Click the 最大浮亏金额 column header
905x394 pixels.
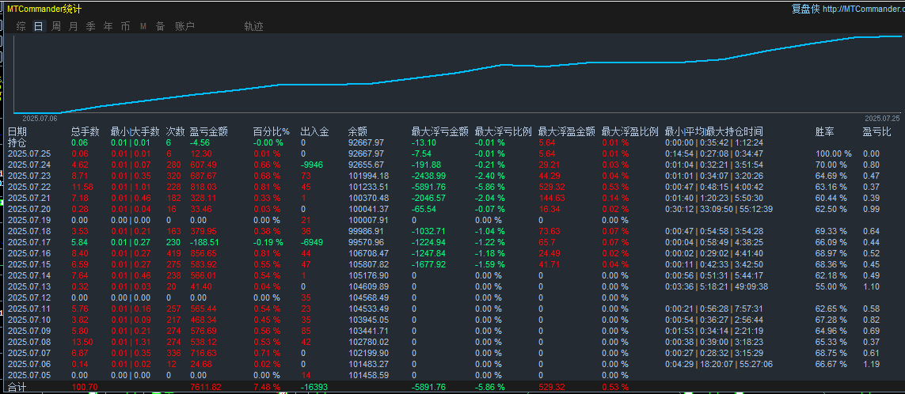tap(439, 131)
